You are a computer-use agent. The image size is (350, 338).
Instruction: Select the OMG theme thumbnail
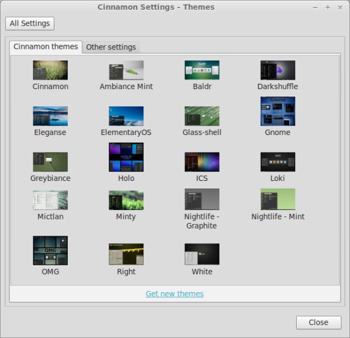click(x=50, y=251)
